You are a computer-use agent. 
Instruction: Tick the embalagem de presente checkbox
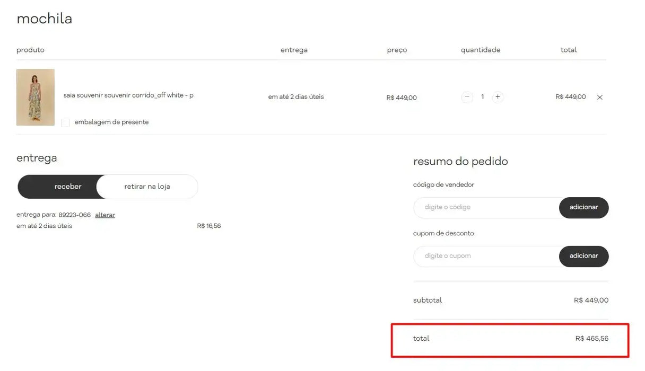65,123
